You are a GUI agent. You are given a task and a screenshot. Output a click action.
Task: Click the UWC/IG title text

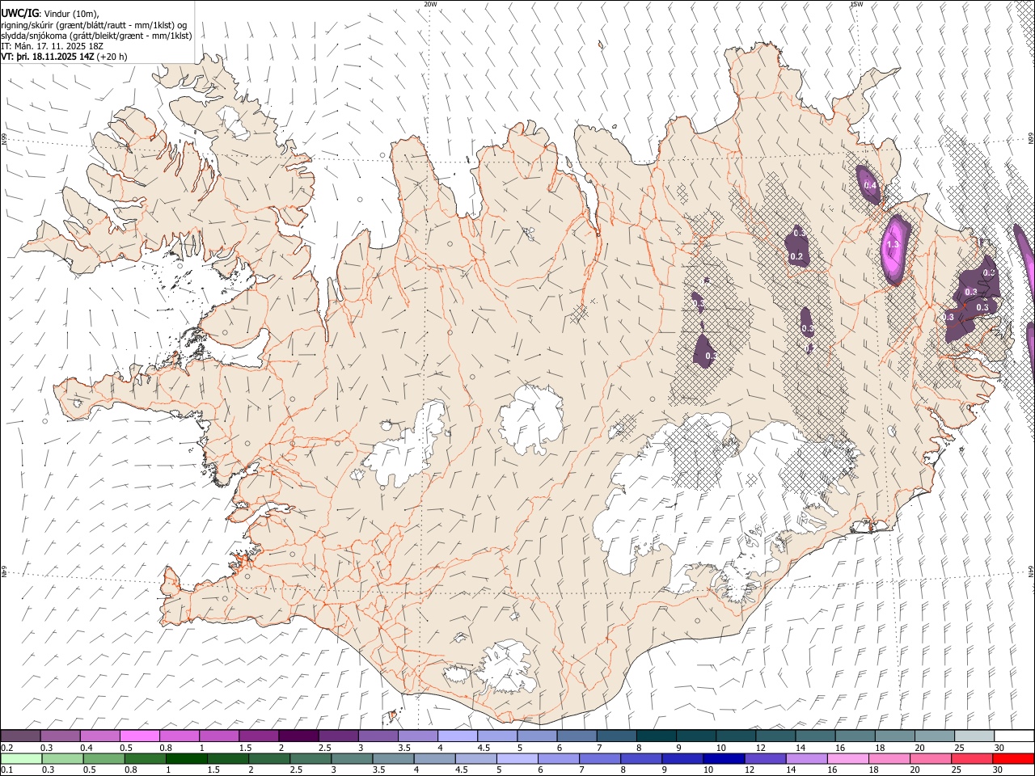[x=20, y=12]
